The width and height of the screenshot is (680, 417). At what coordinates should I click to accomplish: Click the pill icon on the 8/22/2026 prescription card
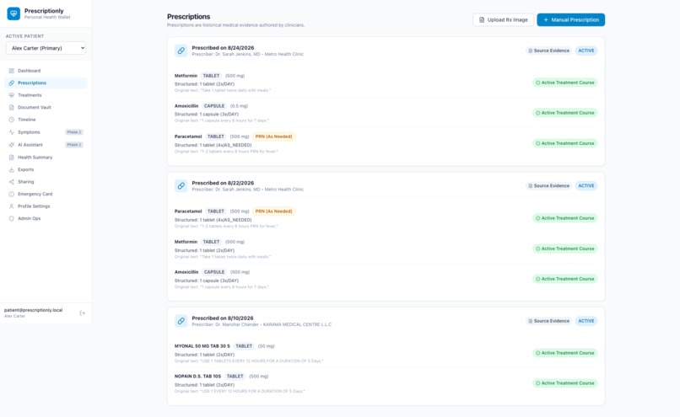point(181,186)
